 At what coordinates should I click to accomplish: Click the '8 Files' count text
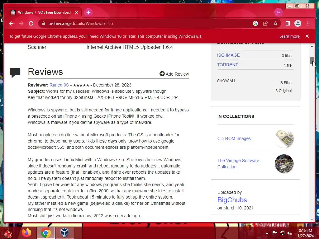click(x=286, y=83)
